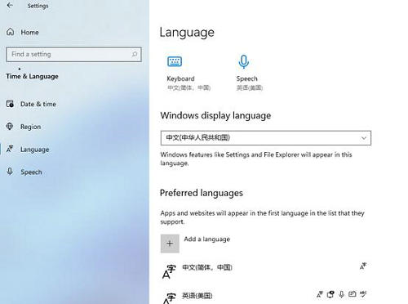Image resolution: width=408 pixels, height=304 pixels.
Task: Go back using the Settings back arrow
Action: [10, 5]
